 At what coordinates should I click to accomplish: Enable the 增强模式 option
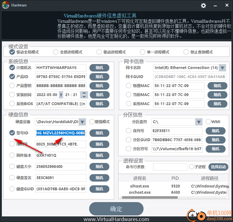[92, 122]
